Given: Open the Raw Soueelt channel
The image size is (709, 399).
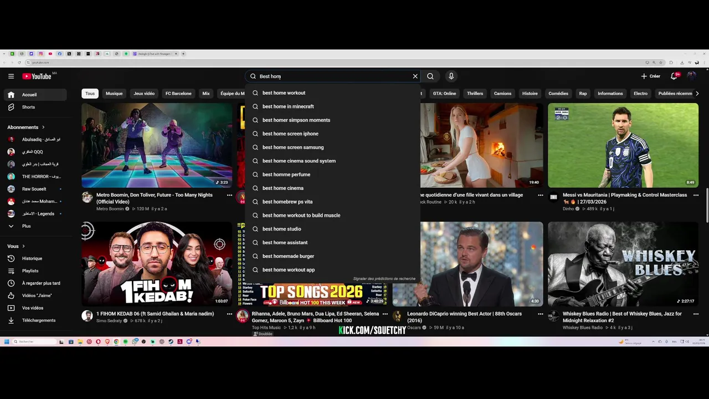Looking at the screenshot, I should point(35,189).
